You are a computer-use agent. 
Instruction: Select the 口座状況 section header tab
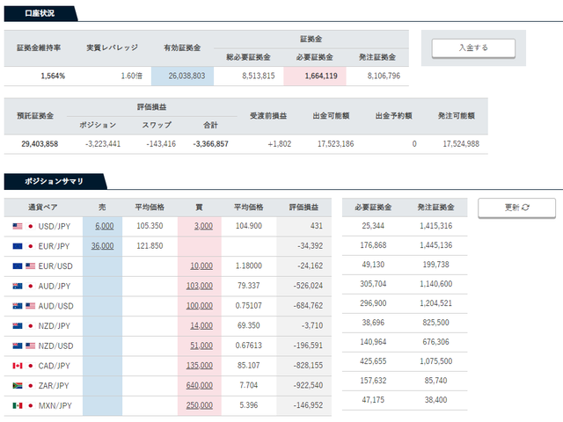click(38, 13)
